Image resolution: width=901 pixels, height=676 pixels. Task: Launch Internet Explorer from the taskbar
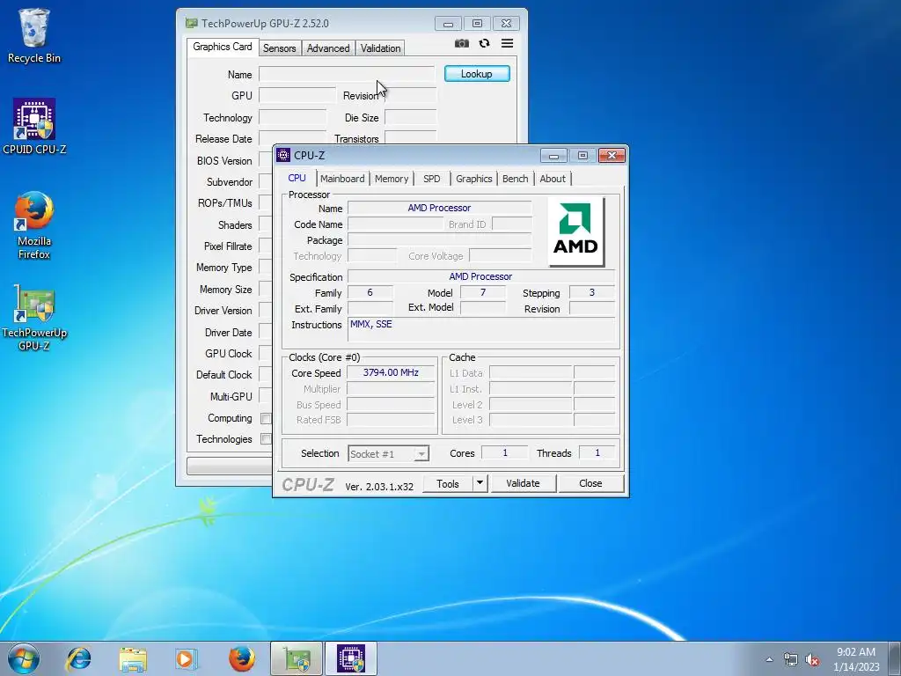pyautogui.click(x=78, y=658)
